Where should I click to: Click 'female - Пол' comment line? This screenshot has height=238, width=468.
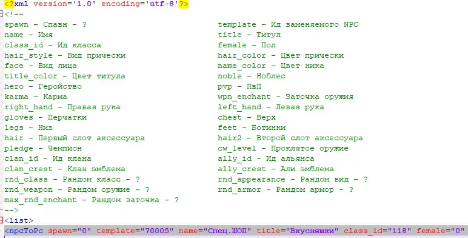(x=247, y=45)
